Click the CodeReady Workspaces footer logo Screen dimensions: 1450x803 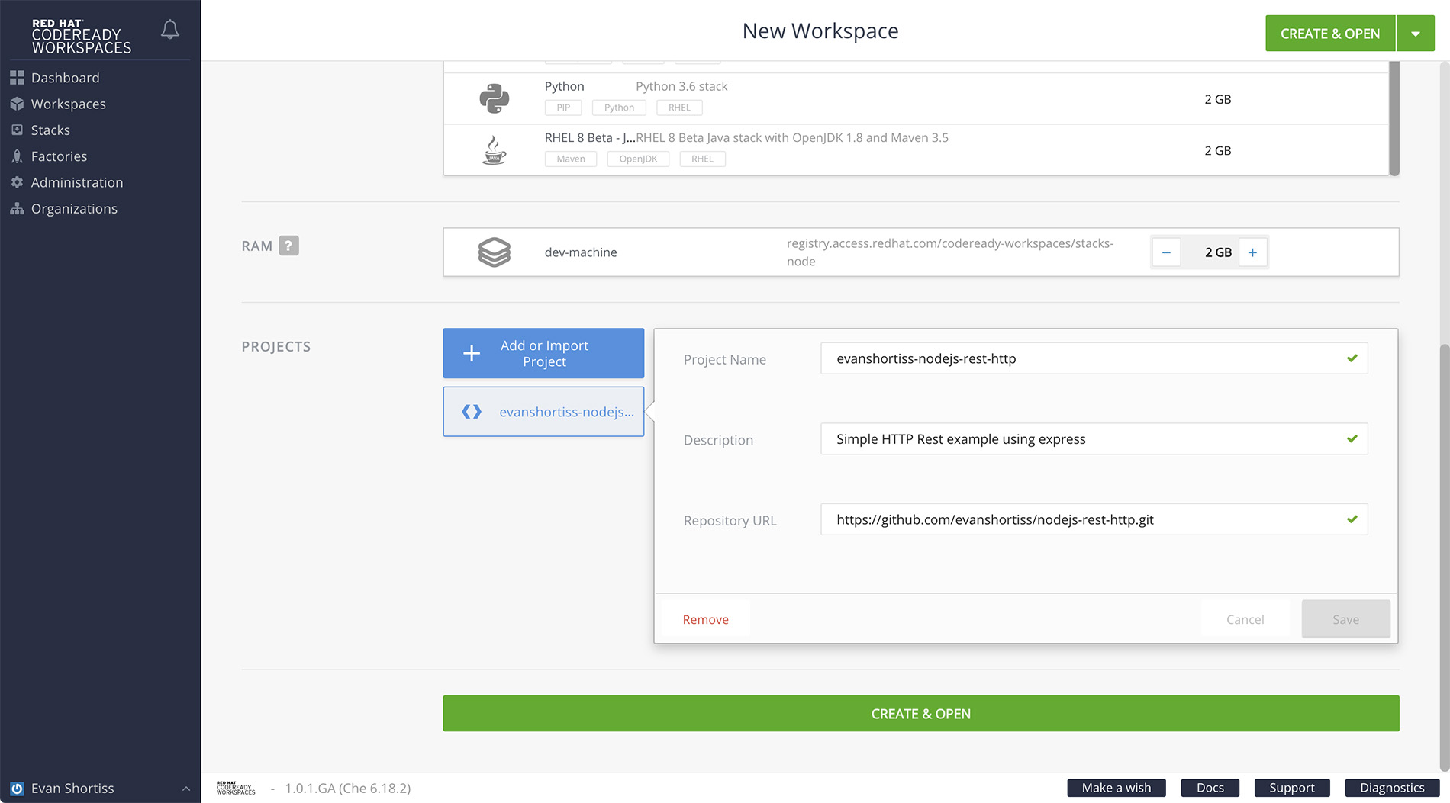(x=236, y=789)
